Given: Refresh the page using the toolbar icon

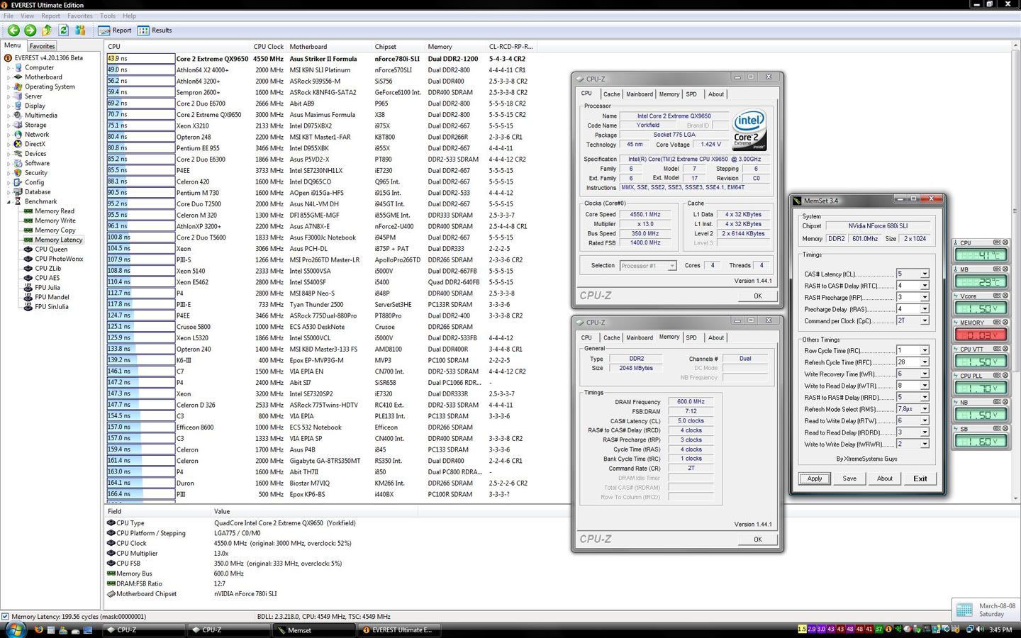Looking at the screenshot, I should (63, 30).
